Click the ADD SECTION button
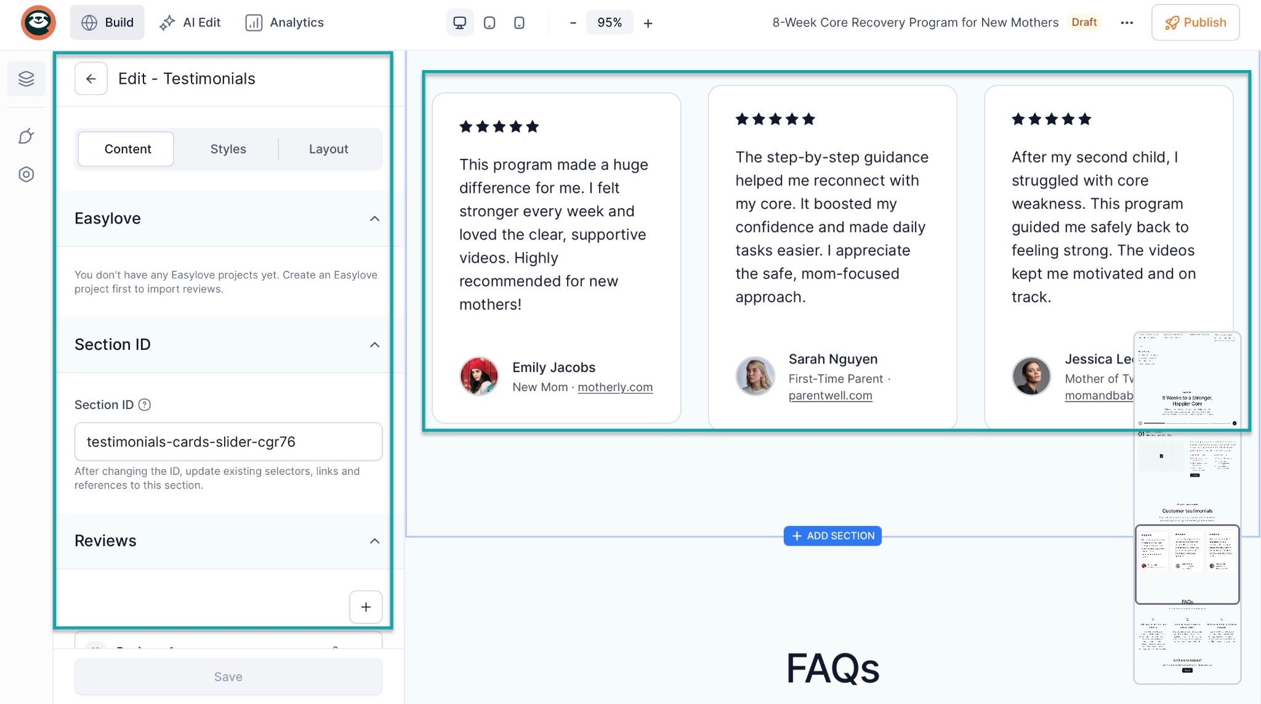Screen dimensions: 1261x704 (x=832, y=536)
